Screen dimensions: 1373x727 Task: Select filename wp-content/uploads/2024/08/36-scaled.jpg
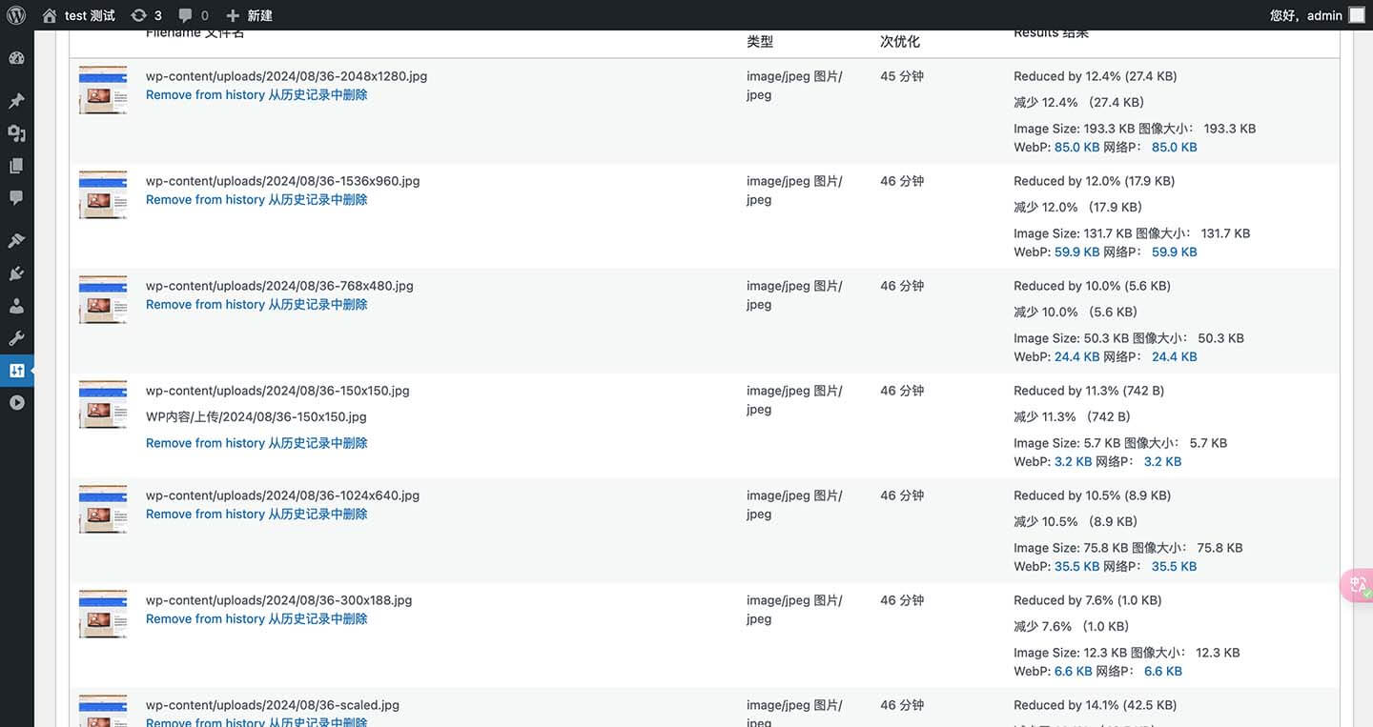(273, 705)
